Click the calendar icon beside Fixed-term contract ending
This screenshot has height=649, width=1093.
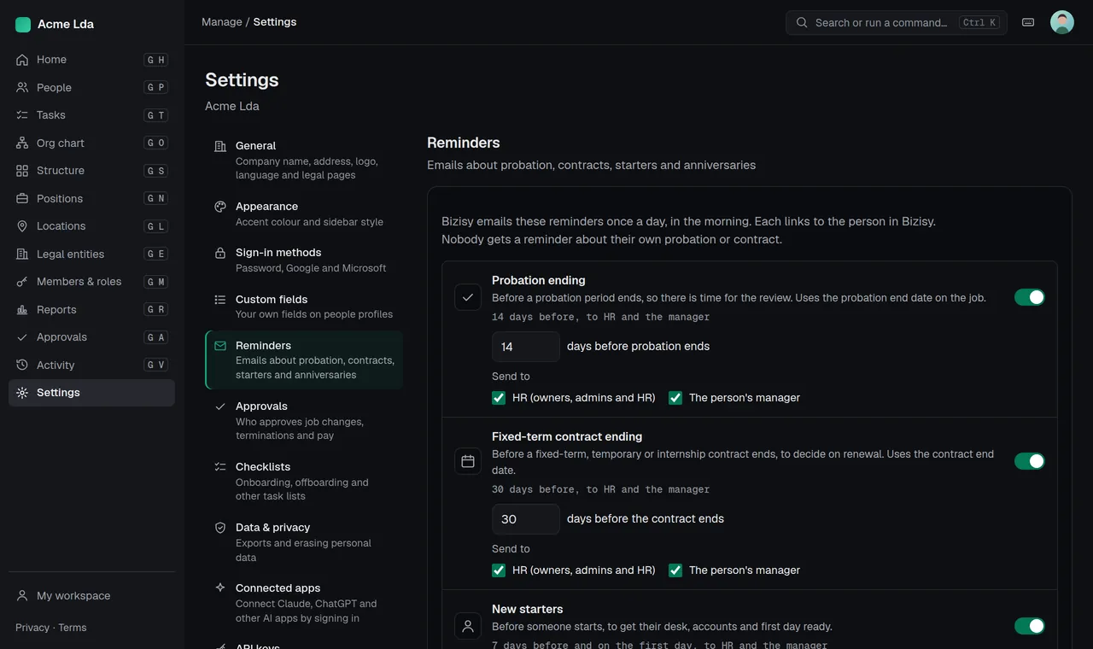[x=468, y=461]
